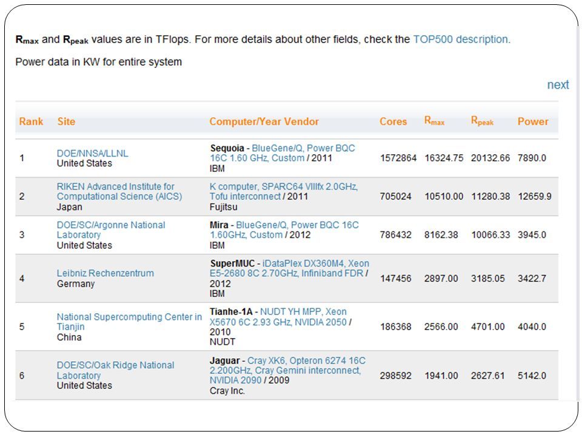582x437 pixels.
Task: Click the Computer/Year Vendor column header
Action: [x=264, y=121]
